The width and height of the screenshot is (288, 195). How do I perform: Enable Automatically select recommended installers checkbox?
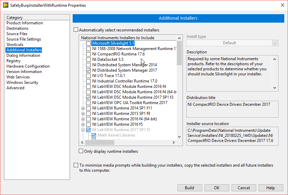click(x=76, y=29)
